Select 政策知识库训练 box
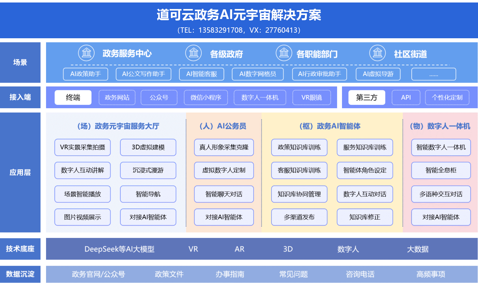478x283 pixels. point(299,147)
